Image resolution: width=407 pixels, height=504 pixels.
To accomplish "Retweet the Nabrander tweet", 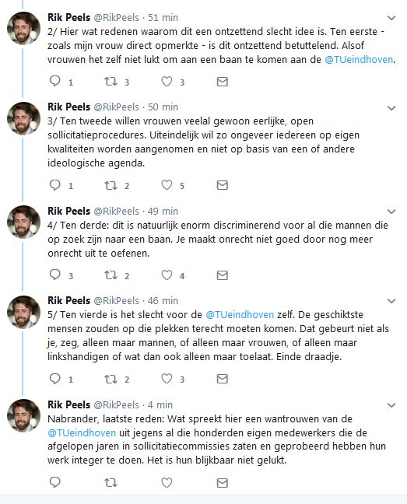I will click(x=111, y=482).
